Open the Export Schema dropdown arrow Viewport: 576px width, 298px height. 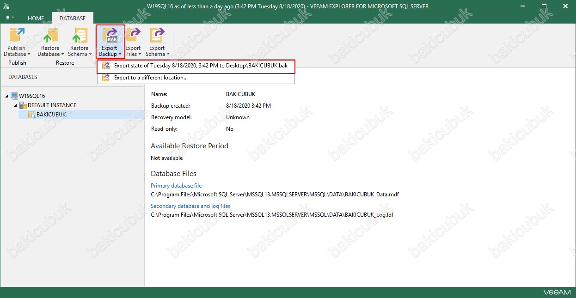[x=168, y=55]
